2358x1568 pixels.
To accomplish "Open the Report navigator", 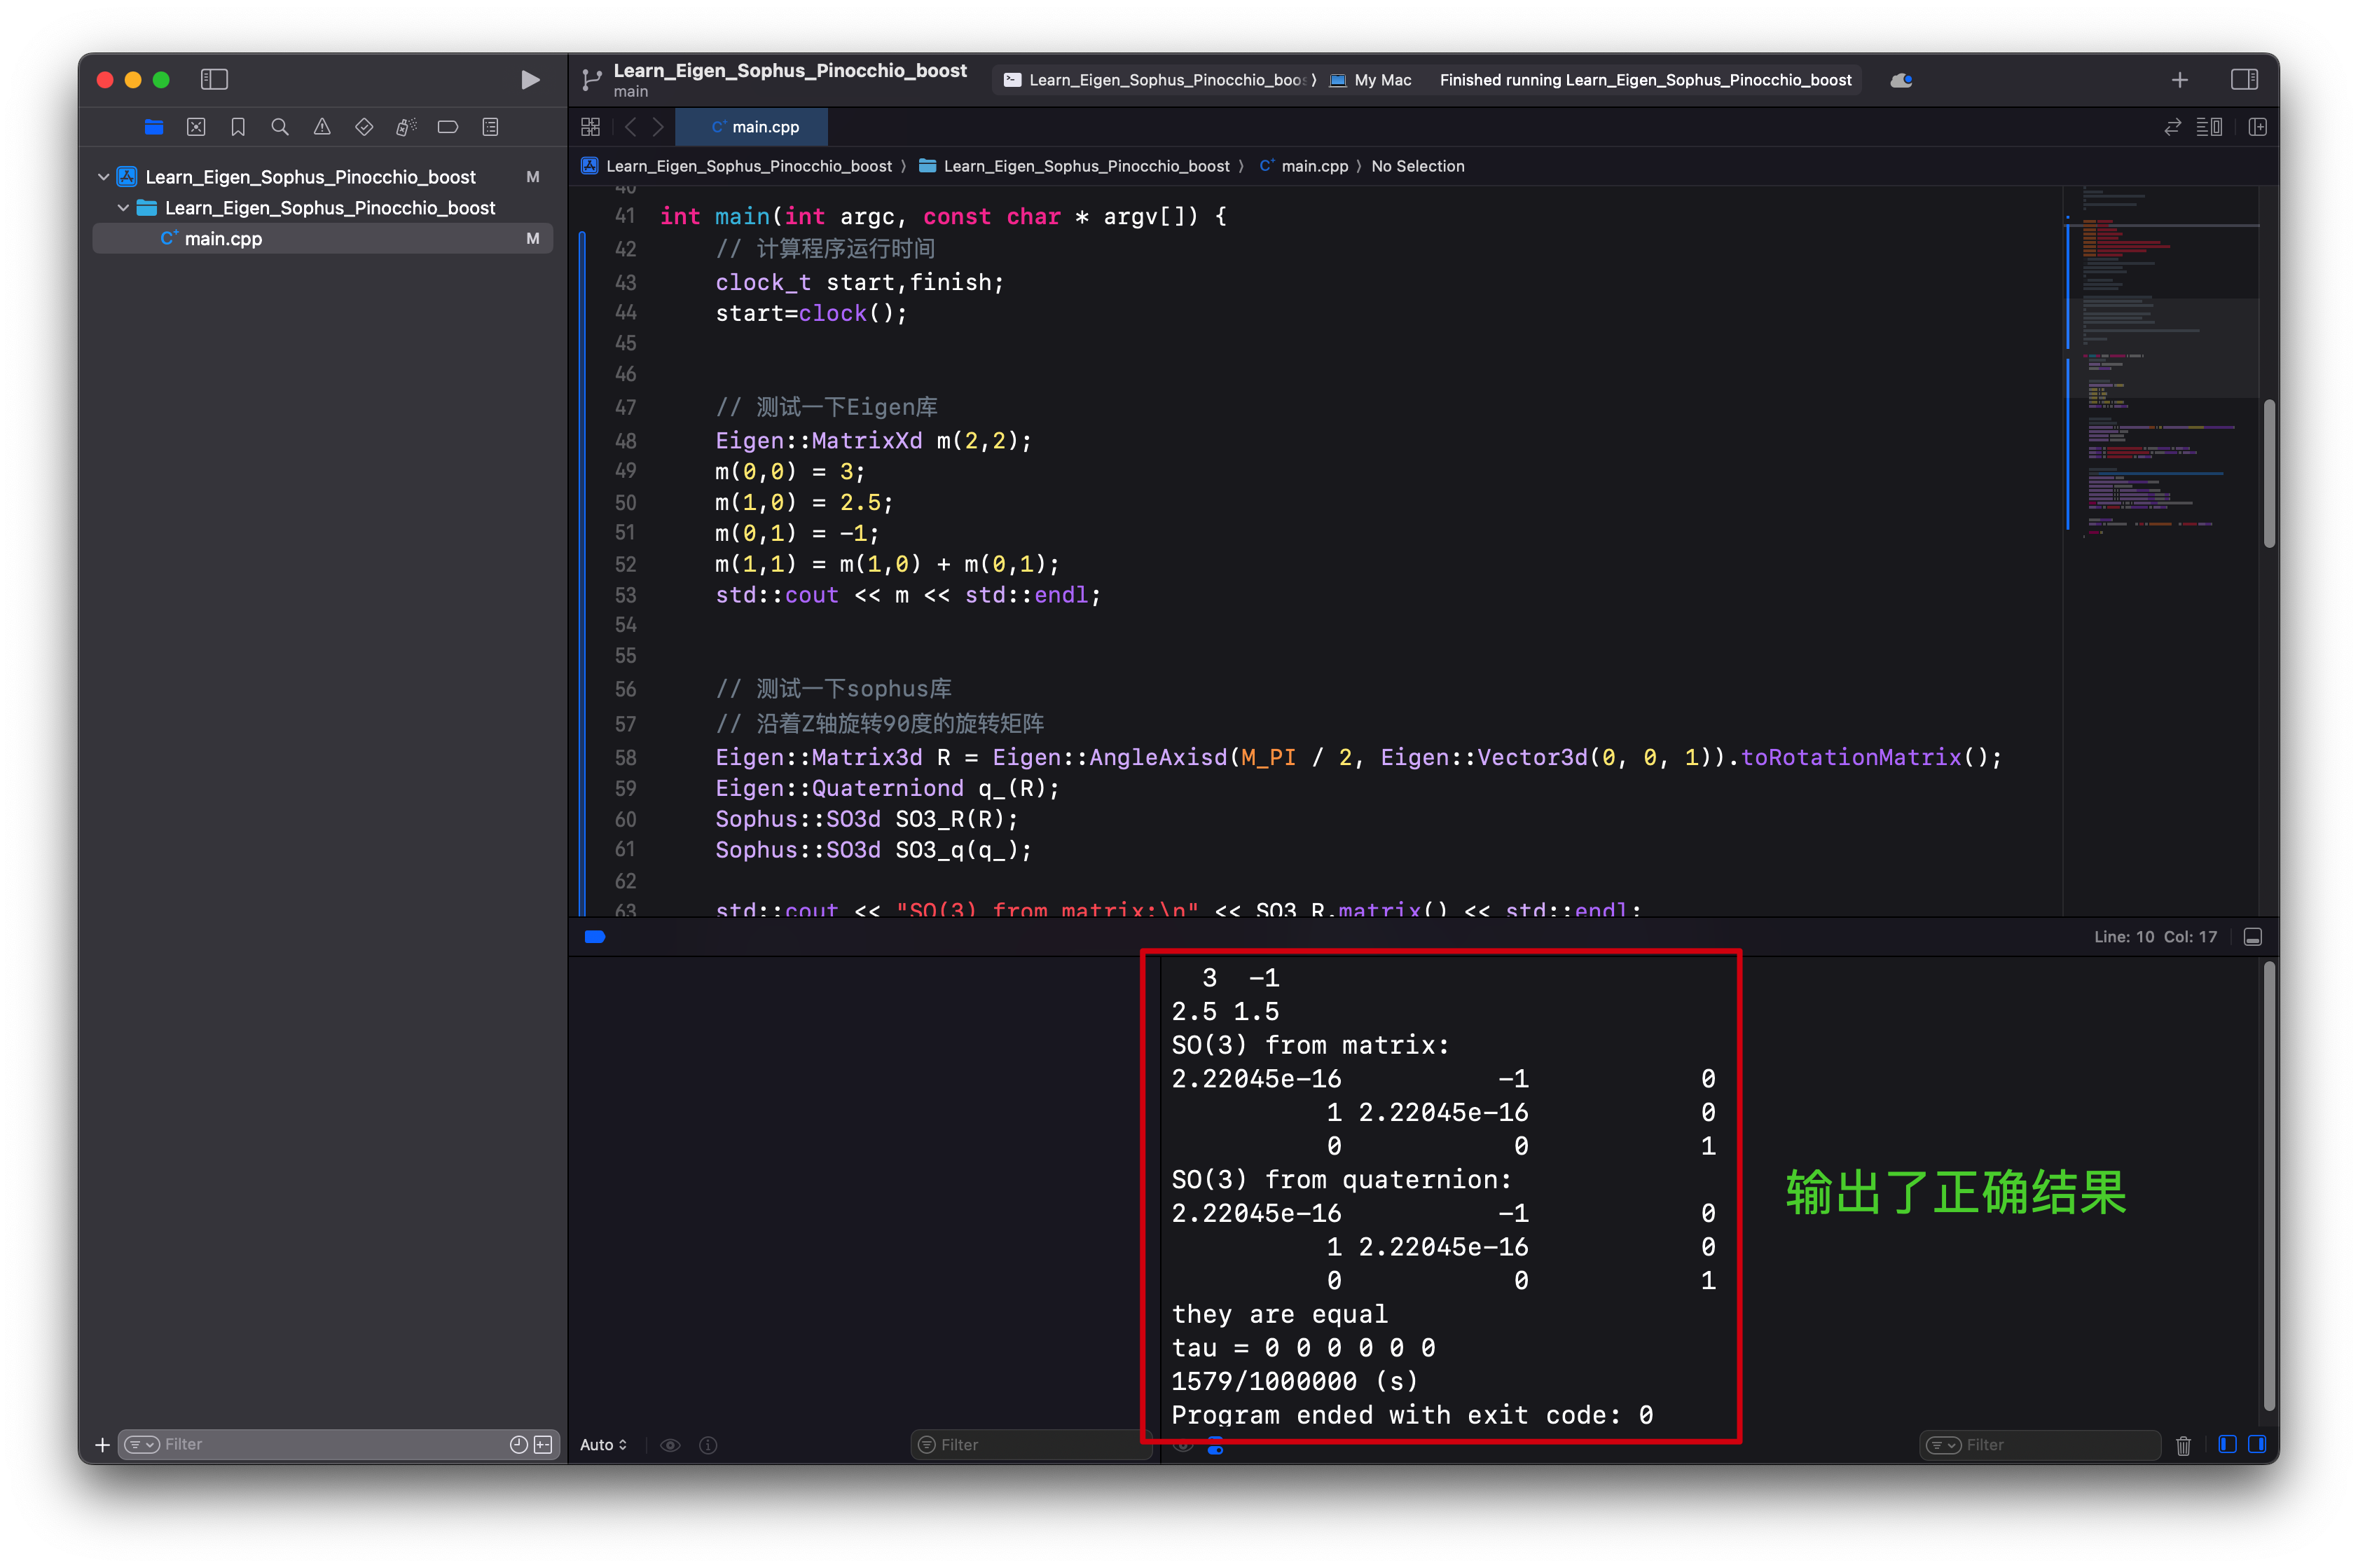I will pyautogui.click(x=490, y=127).
